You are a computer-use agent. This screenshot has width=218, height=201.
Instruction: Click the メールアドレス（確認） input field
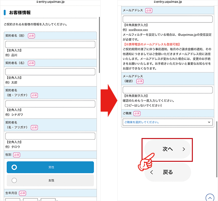(168, 90)
